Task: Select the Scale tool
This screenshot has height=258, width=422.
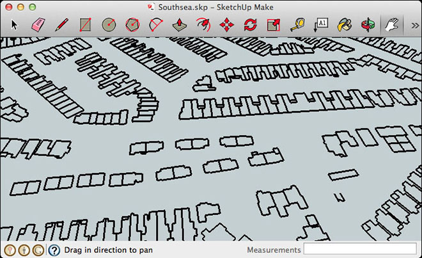Action: 274,25
